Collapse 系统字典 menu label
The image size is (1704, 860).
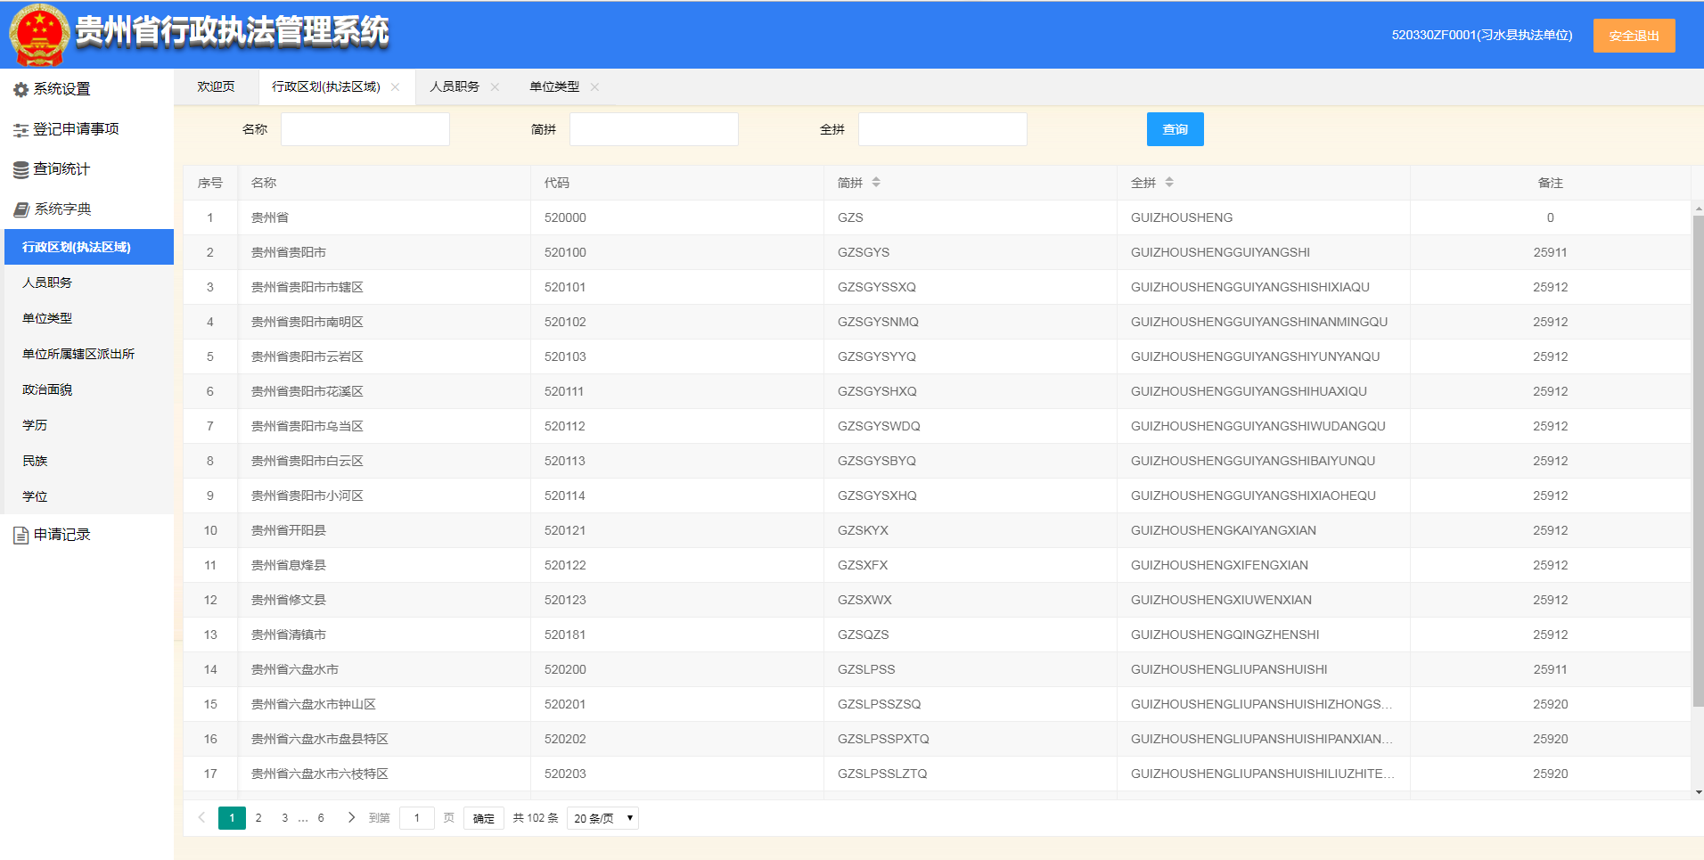coord(62,209)
